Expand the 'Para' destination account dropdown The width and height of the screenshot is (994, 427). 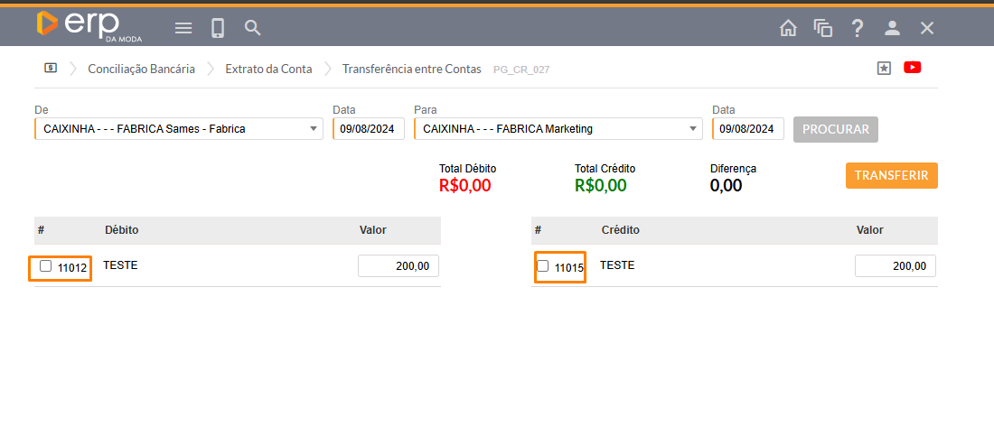558,129
